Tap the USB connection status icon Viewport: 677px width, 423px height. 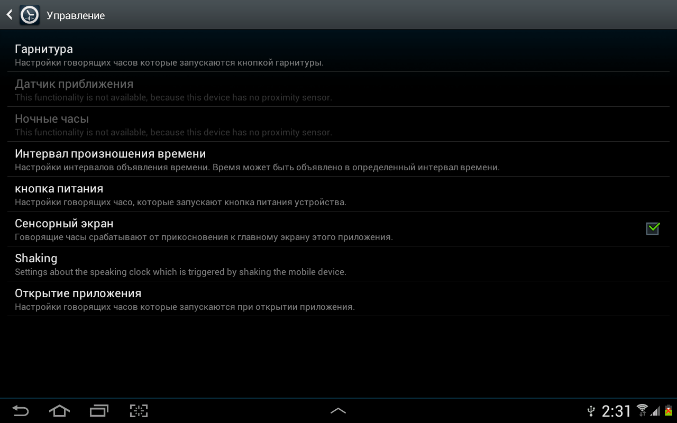click(591, 411)
